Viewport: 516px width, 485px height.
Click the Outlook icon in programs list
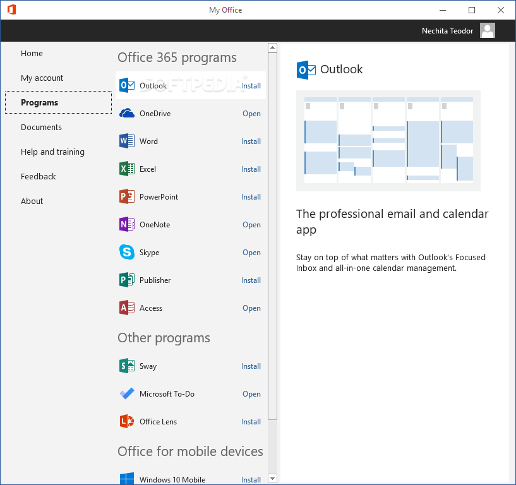[x=127, y=85]
